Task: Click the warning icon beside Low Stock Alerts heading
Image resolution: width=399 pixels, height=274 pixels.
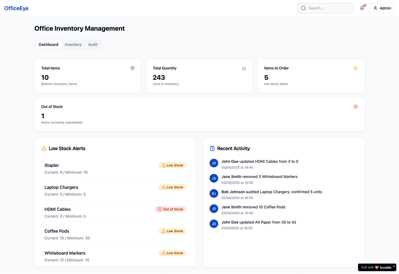Action: 44,148
